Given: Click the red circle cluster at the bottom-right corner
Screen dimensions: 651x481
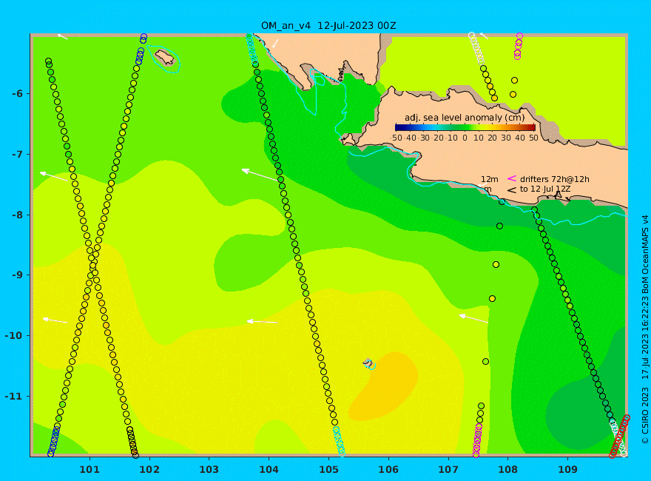Looking at the screenshot, I should point(619,437).
